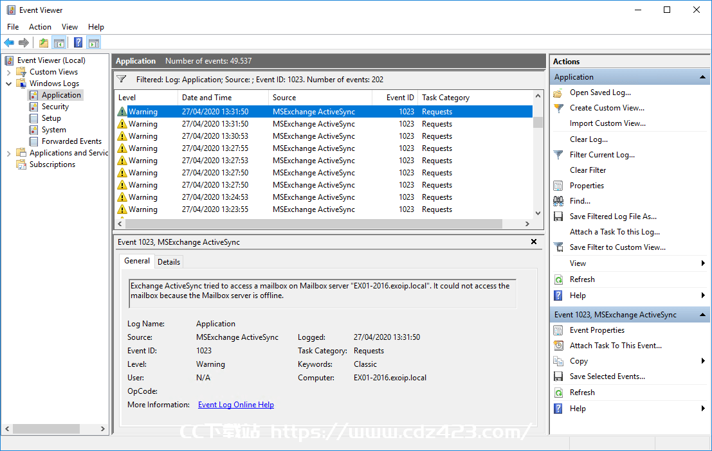Screen dimensions: 712x451
Task: Switch to the General tab
Action: pos(137,261)
